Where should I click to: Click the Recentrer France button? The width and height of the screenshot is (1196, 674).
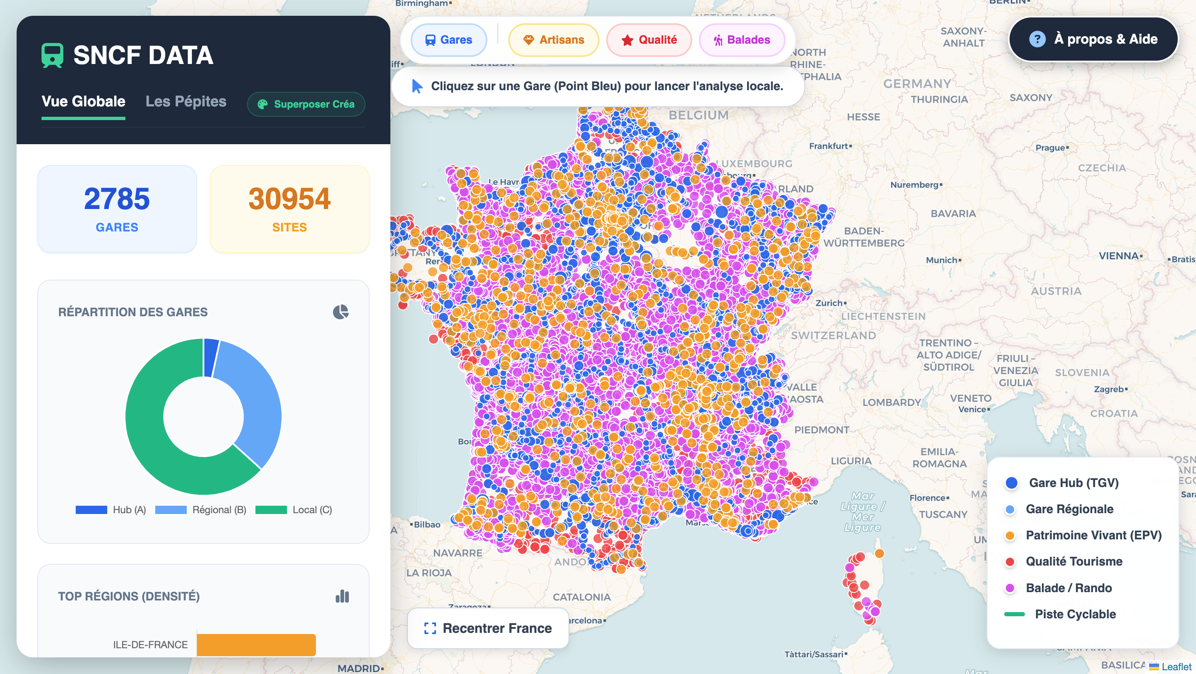488,628
